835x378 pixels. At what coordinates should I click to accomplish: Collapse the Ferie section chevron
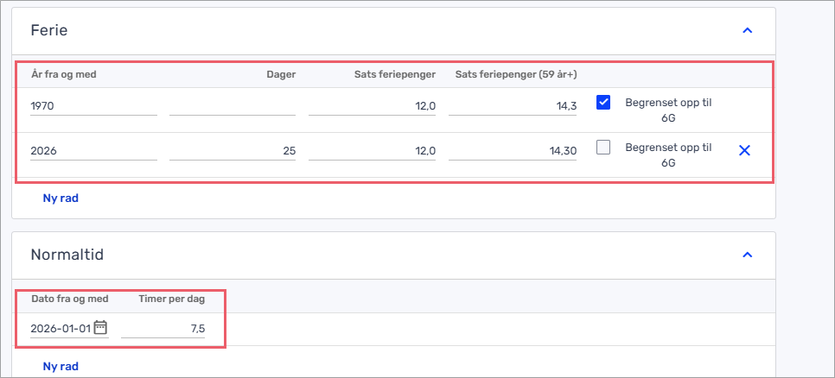click(x=748, y=30)
